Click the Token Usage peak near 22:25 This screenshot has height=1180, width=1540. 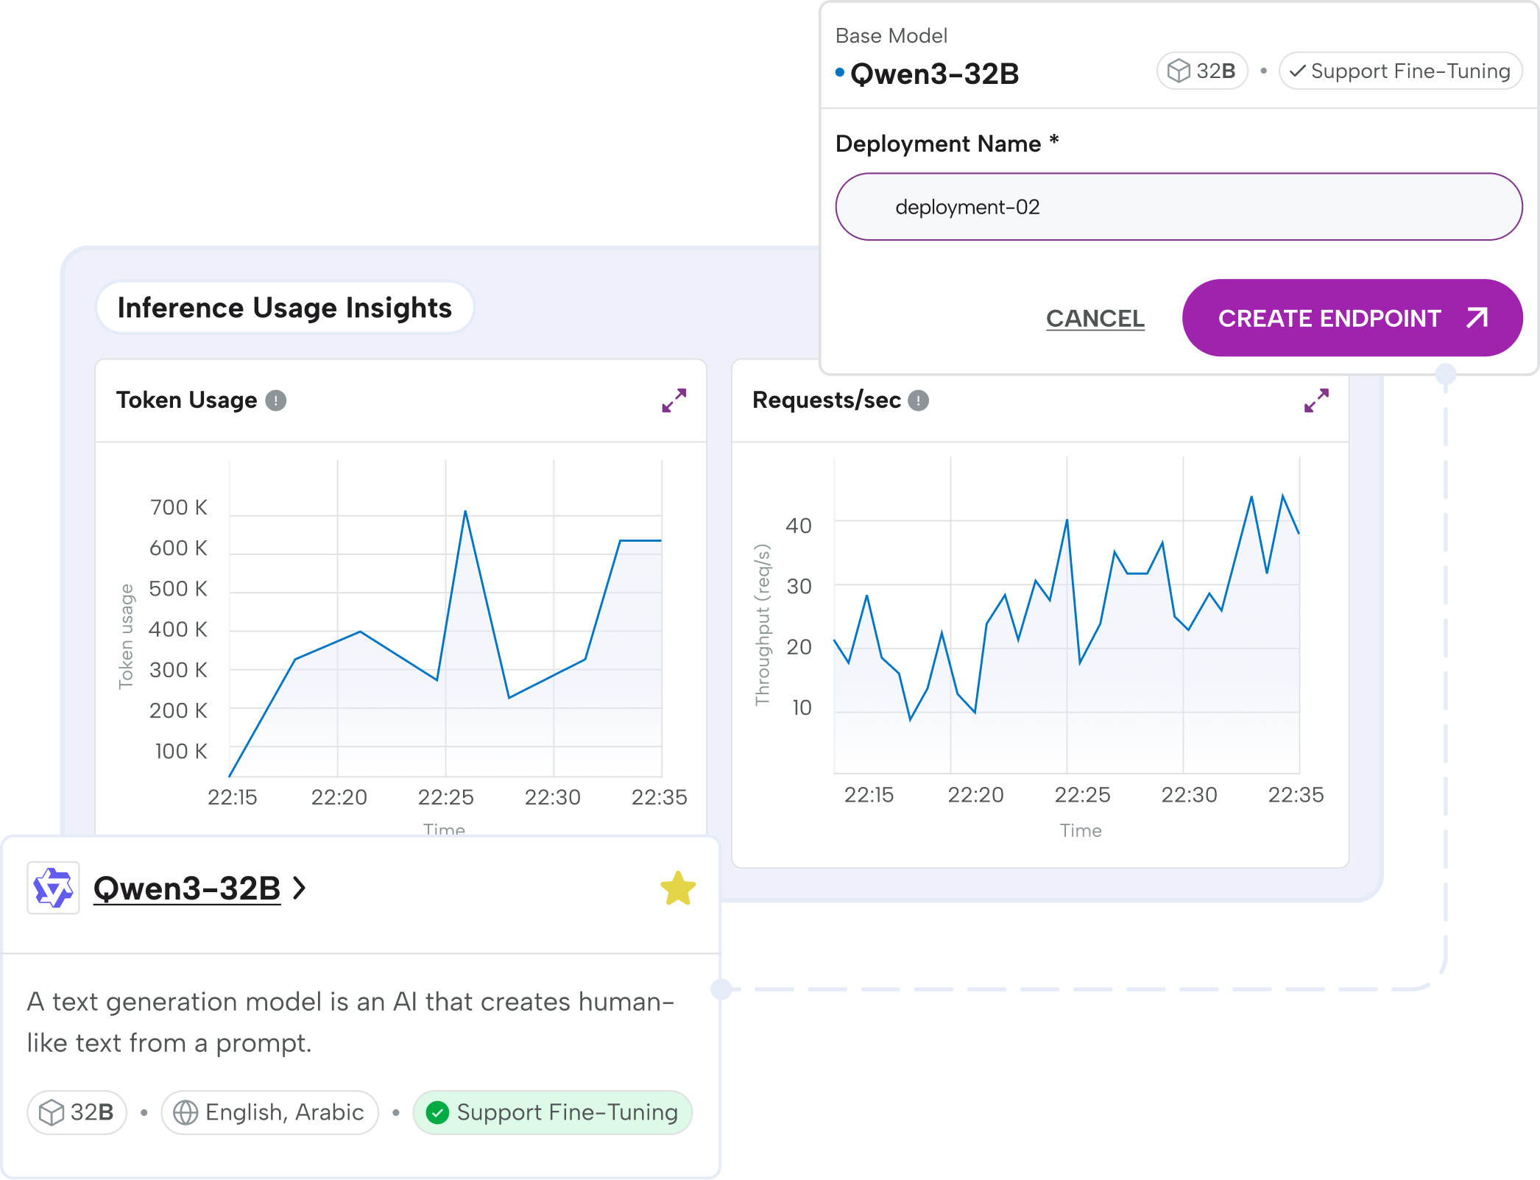(x=465, y=511)
